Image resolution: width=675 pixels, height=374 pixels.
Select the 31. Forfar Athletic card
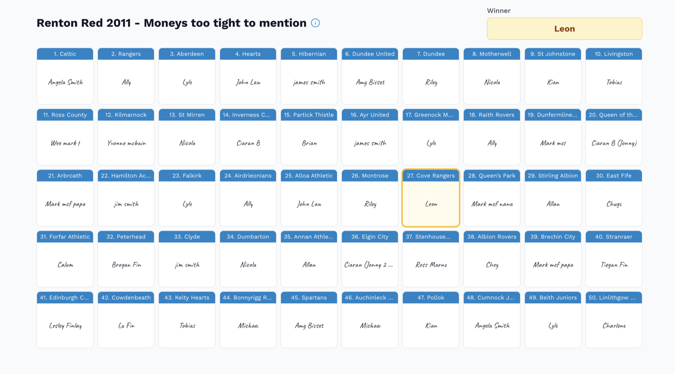tap(65, 259)
